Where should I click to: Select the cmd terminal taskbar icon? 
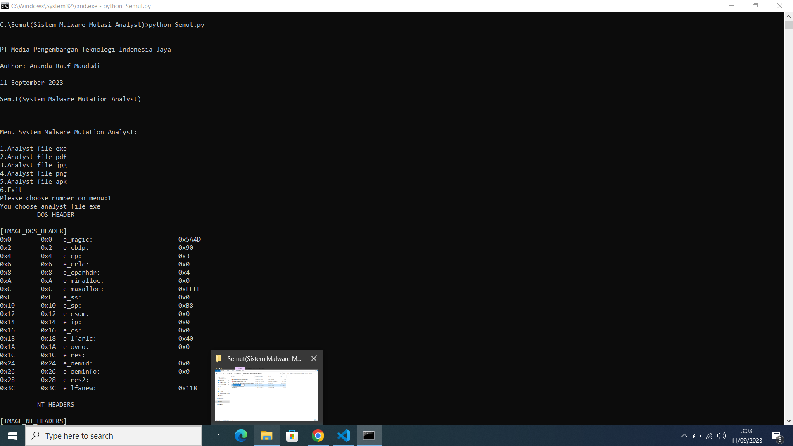pos(369,436)
